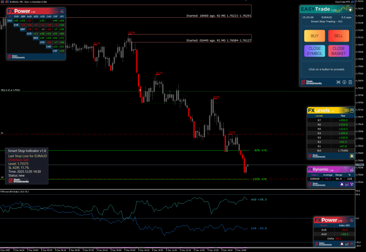Open the calculator icon in EASYTrade footer
The width and height of the screenshot is (366, 252).
coord(350,82)
